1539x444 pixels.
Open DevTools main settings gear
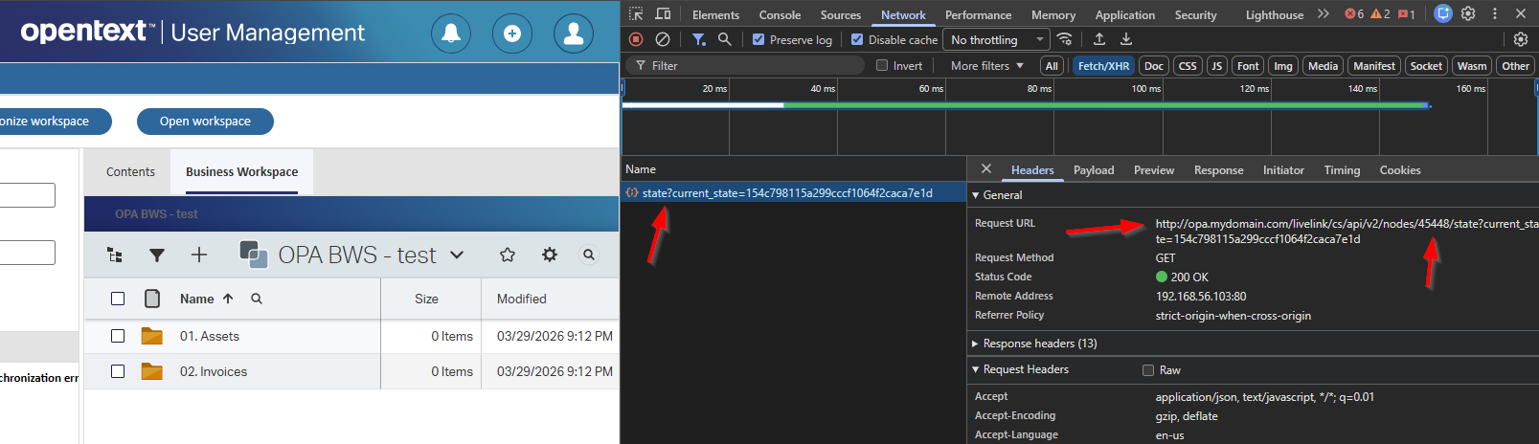(x=1468, y=14)
